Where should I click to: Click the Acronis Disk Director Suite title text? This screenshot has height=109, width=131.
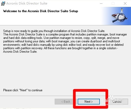pyautogui.click(x=27, y=3)
